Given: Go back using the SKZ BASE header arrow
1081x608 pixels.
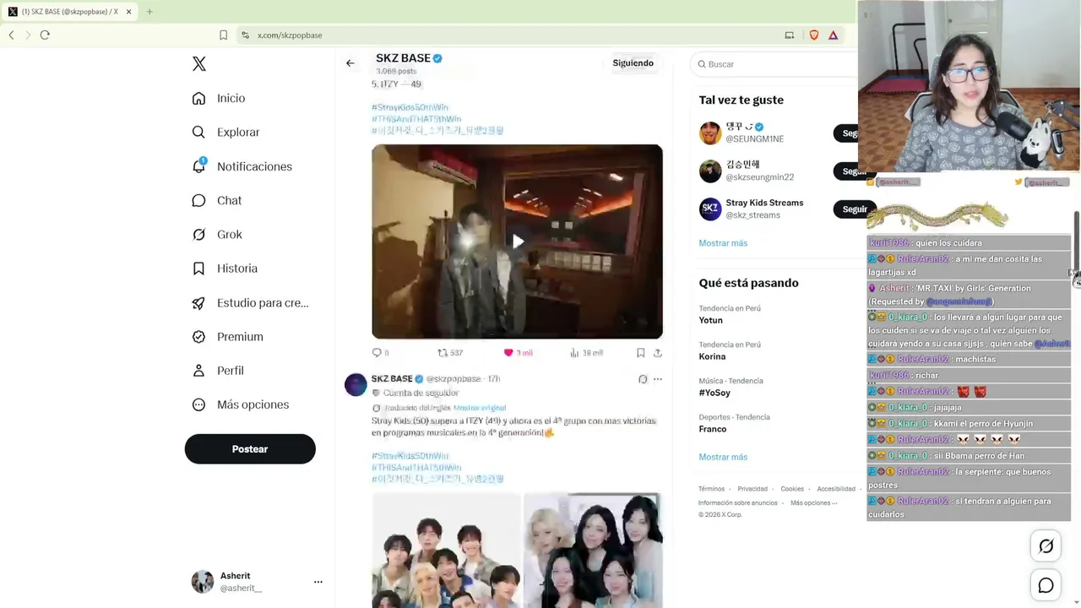Looking at the screenshot, I should pos(350,63).
